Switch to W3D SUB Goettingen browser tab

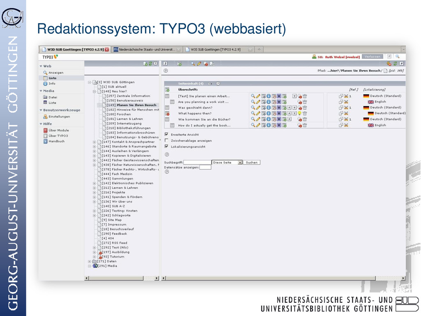[75, 49]
